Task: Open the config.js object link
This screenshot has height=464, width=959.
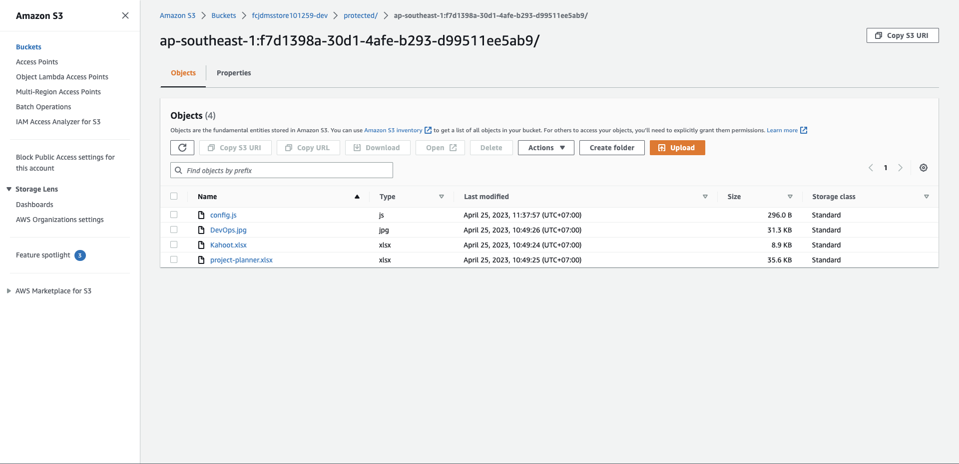Action: click(x=223, y=215)
